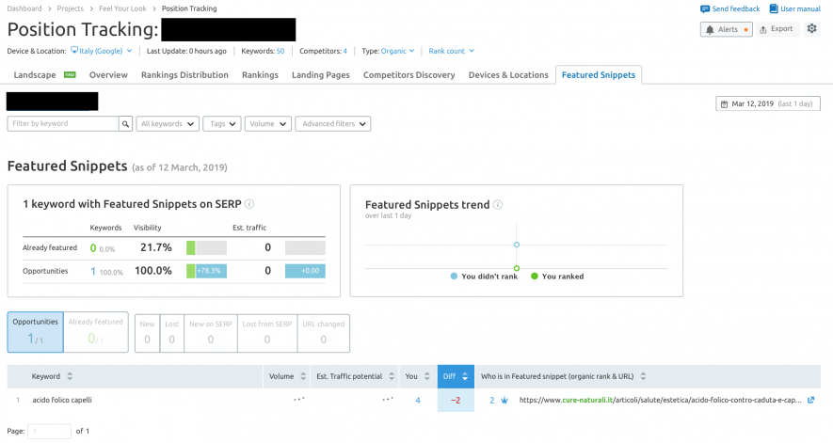The height and width of the screenshot is (443, 833).
Task: Toggle Lost from SERP filter tile
Action: [x=267, y=333]
